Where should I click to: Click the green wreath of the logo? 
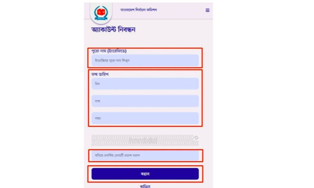tap(101, 13)
